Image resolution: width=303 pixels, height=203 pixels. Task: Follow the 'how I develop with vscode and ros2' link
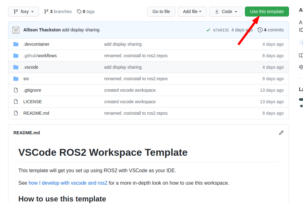[x=68, y=183]
